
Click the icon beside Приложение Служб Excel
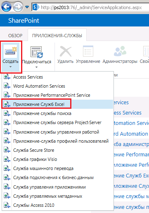[7, 104]
